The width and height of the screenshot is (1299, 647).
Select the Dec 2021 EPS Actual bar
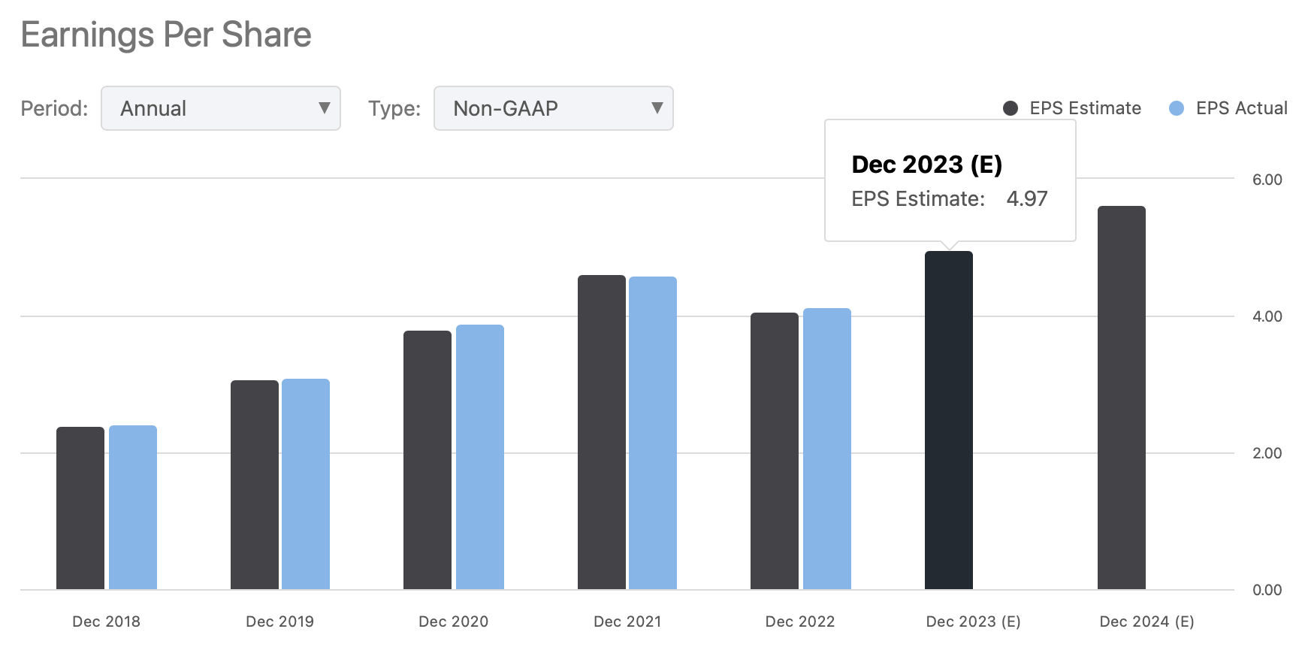pyautogui.click(x=653, y=433)
